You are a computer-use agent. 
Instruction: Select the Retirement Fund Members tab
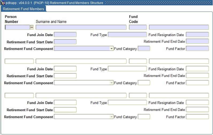point(24,9)
